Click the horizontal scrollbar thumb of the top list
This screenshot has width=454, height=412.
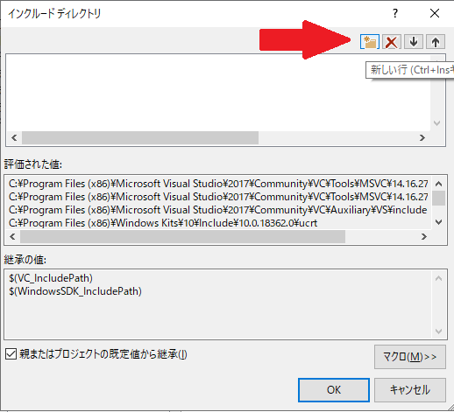click(x=140, y=137)
